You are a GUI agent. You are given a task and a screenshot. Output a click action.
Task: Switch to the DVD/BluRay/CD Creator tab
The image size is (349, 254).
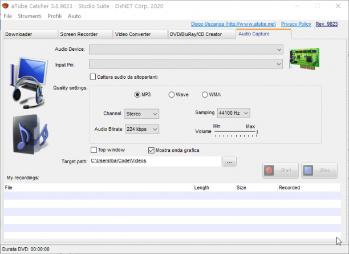click(202, 34)
